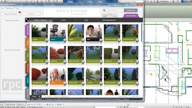Click the star favorites icon in Revit

(154, 1)
